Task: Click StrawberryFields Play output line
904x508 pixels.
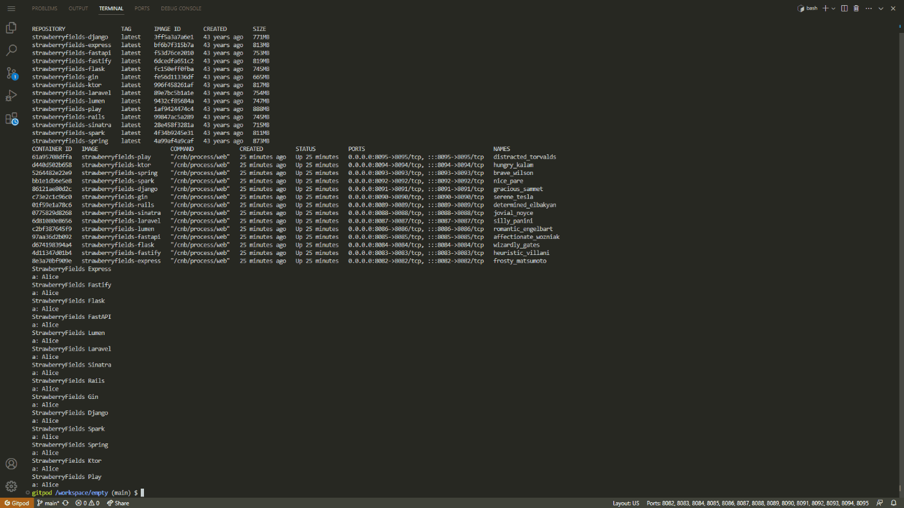Action: [x=67, y=477]
